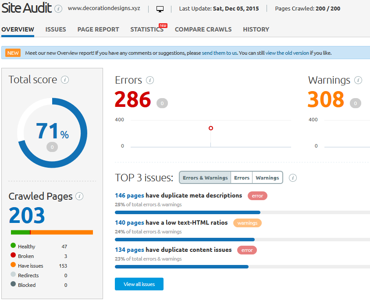The width and height of the screenshot is (370, 300).
Task: Open the History tab
Action: point(256,29)
